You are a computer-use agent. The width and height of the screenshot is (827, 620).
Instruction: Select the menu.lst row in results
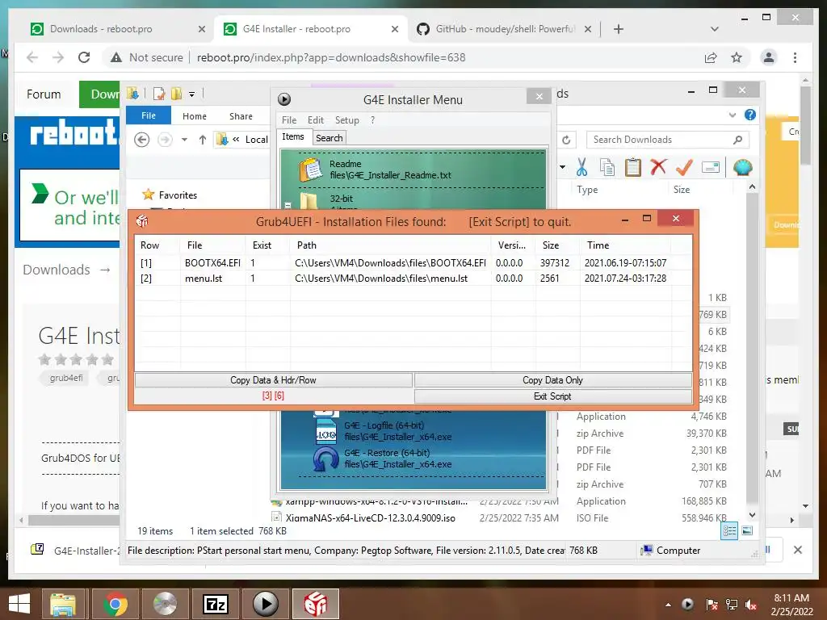[x=413, y=279]
